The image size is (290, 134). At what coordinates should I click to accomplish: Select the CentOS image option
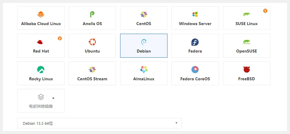tap(144, 18)
